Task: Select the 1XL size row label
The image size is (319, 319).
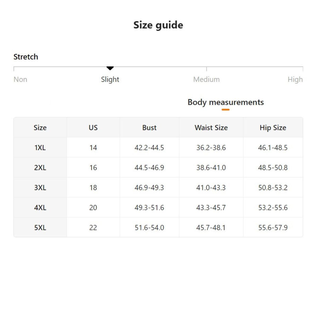Action: (x=40, y=148)
